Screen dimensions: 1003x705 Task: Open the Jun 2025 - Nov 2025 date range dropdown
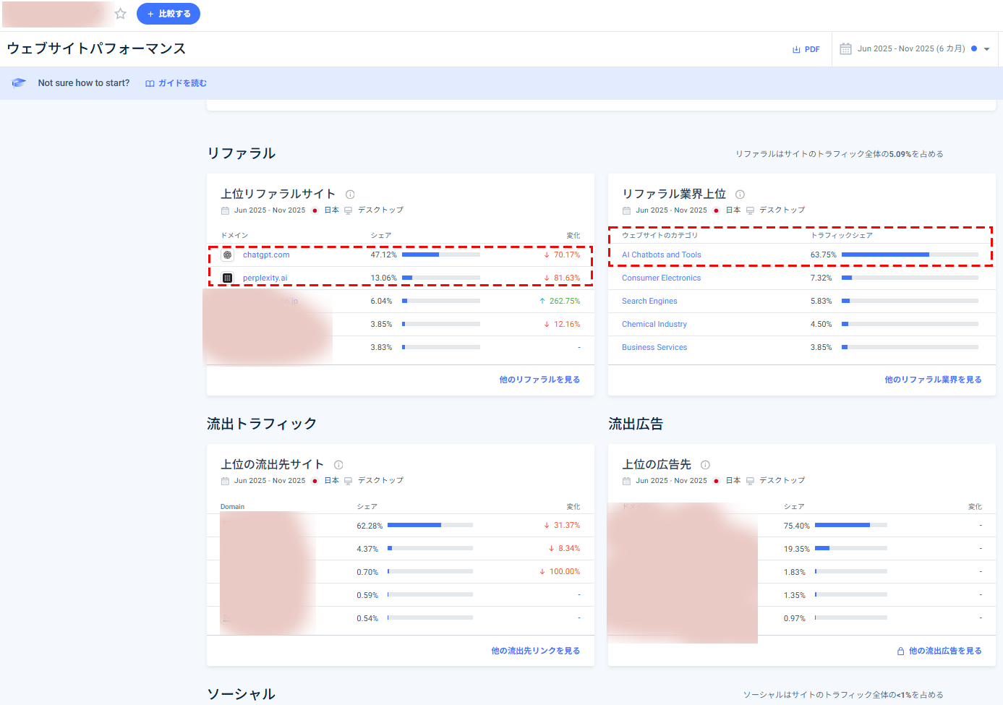pyautogui.click(x=915, y=49)
